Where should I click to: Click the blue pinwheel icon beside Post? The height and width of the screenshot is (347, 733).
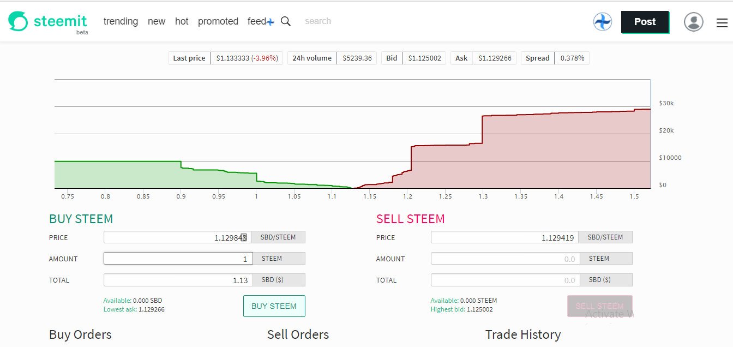click(602, 22)
